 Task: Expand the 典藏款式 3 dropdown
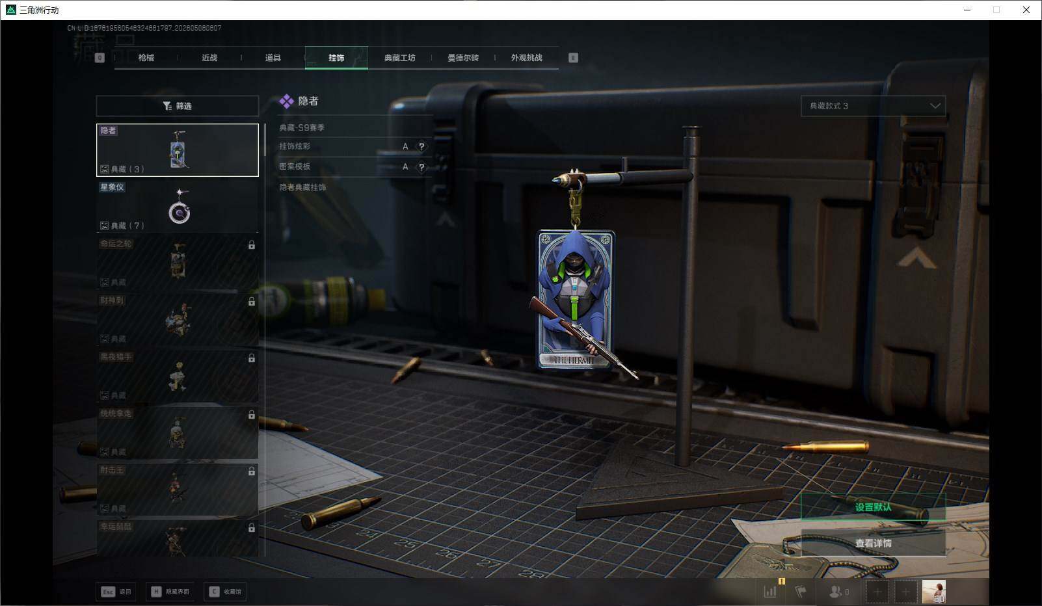(x=873, y=106)
